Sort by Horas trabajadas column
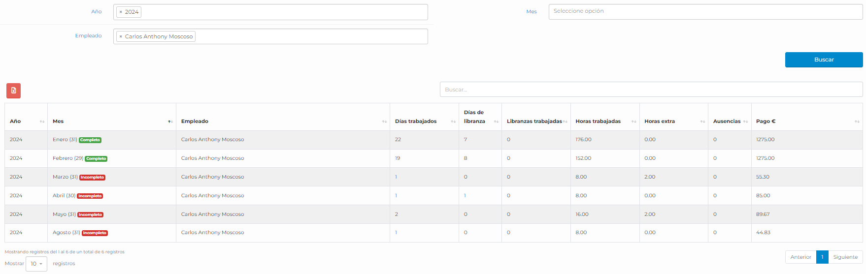The height and width of the screenshot is (274, 866). 604,121
